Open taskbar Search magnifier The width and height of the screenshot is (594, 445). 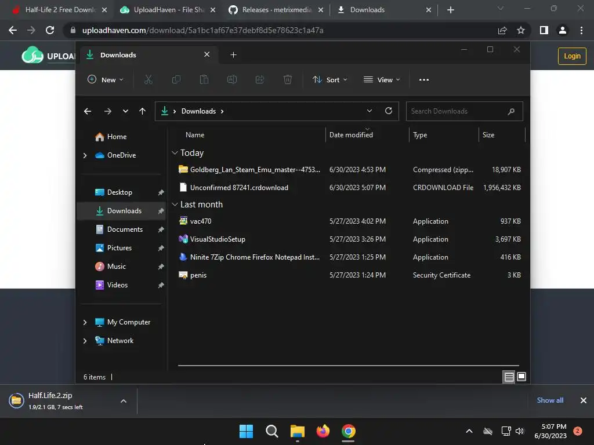tap(272, 431)
